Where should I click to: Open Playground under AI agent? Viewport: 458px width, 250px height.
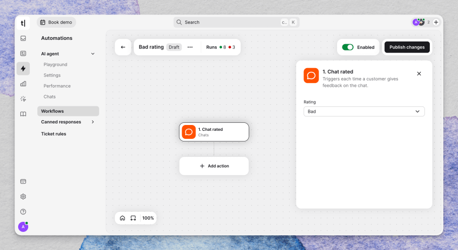55,64
